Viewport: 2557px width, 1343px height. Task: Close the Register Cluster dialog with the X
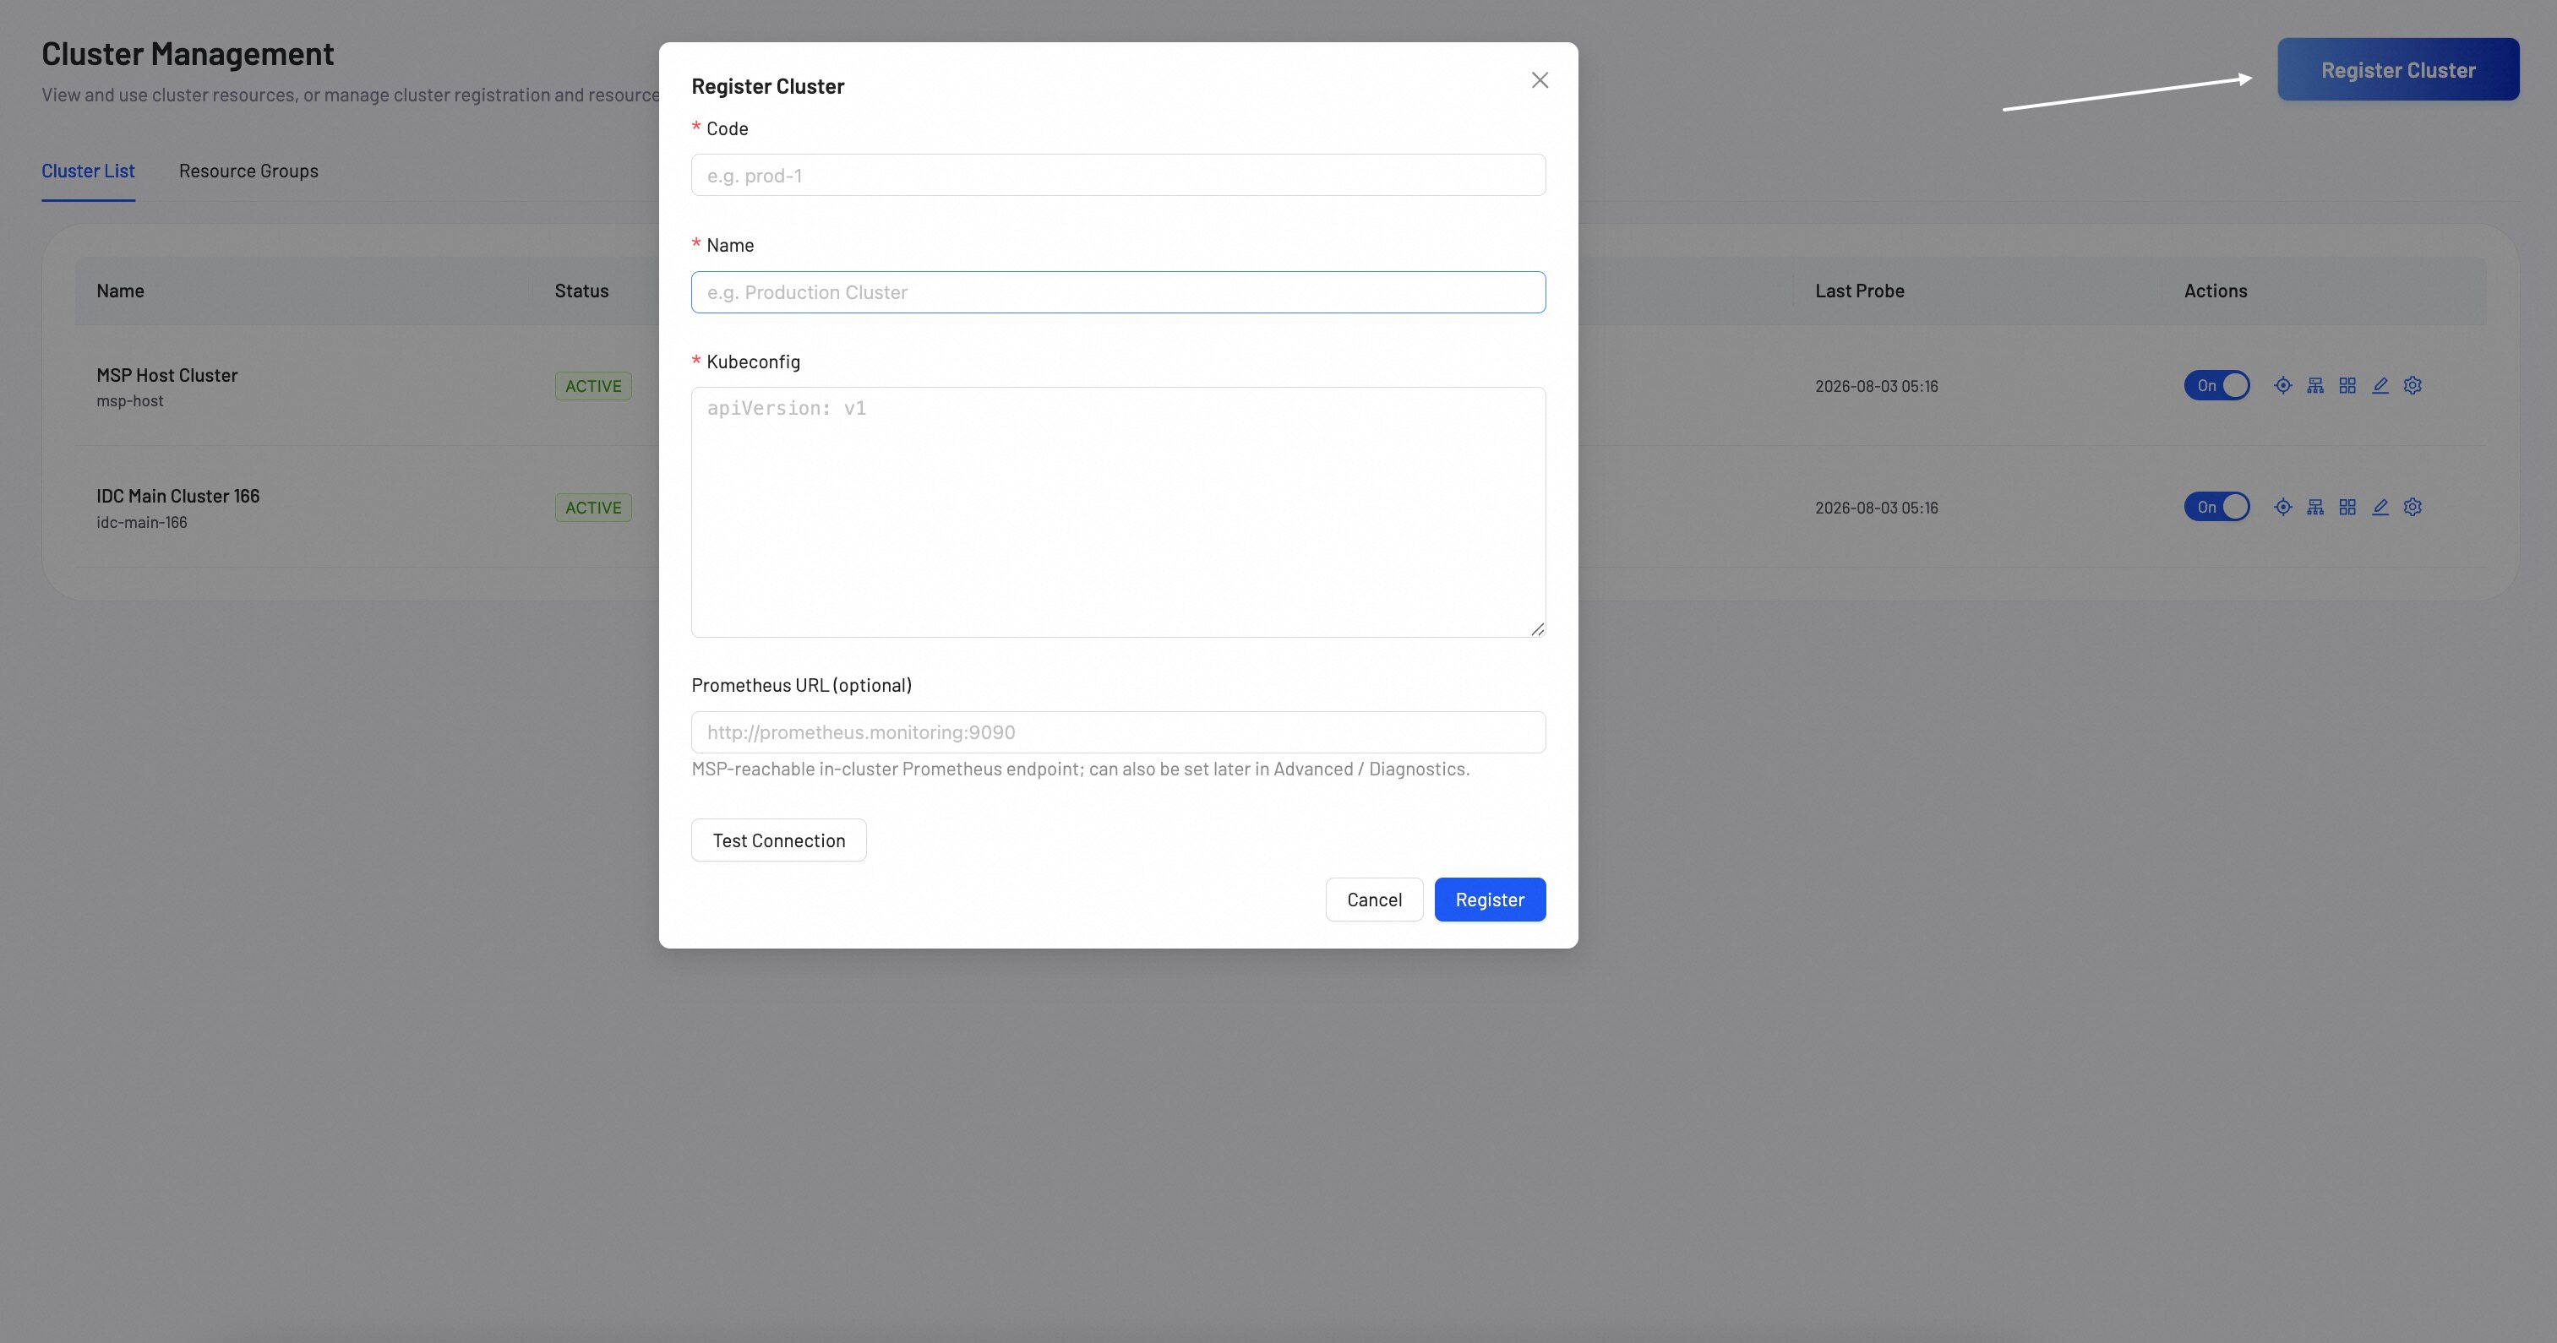pos(1540,80)
